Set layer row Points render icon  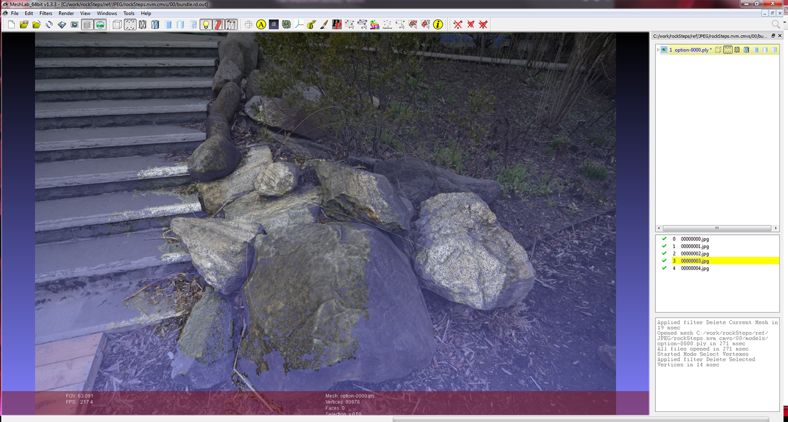[x=728, y=50]
